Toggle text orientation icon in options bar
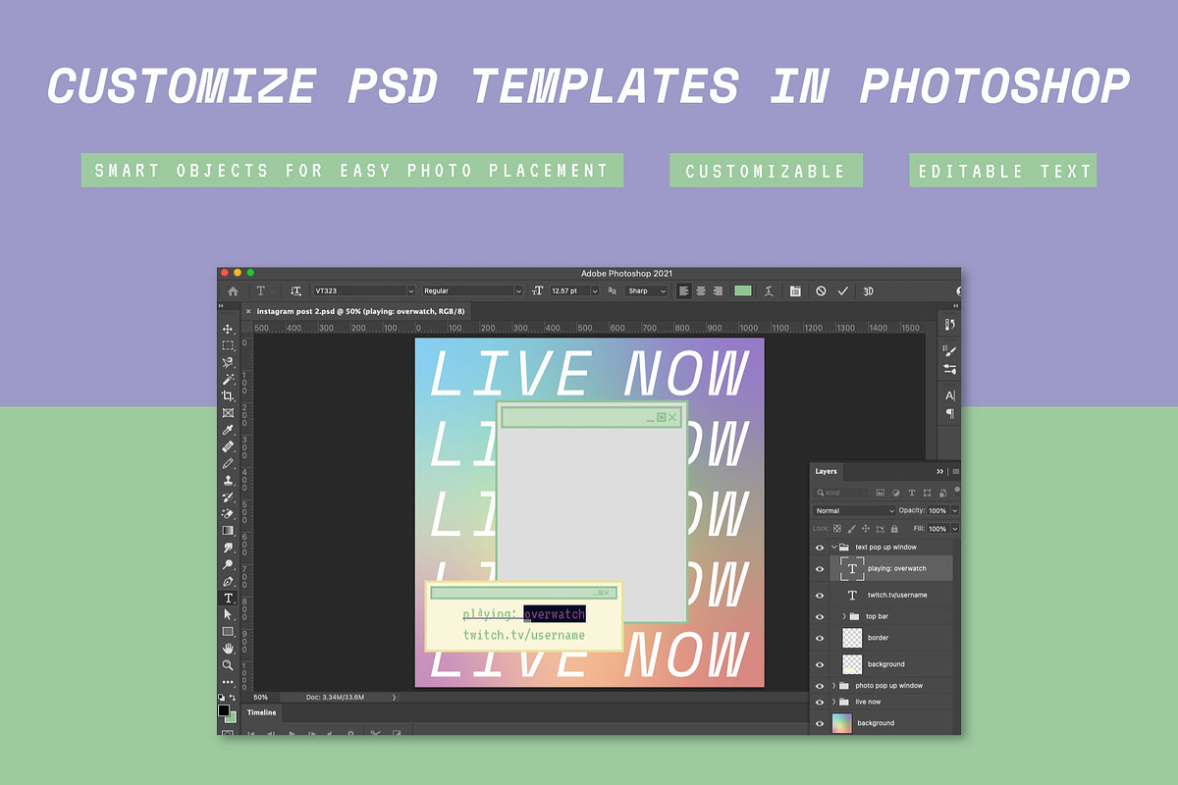This screenshot has width=1178, height=785. 295,291
